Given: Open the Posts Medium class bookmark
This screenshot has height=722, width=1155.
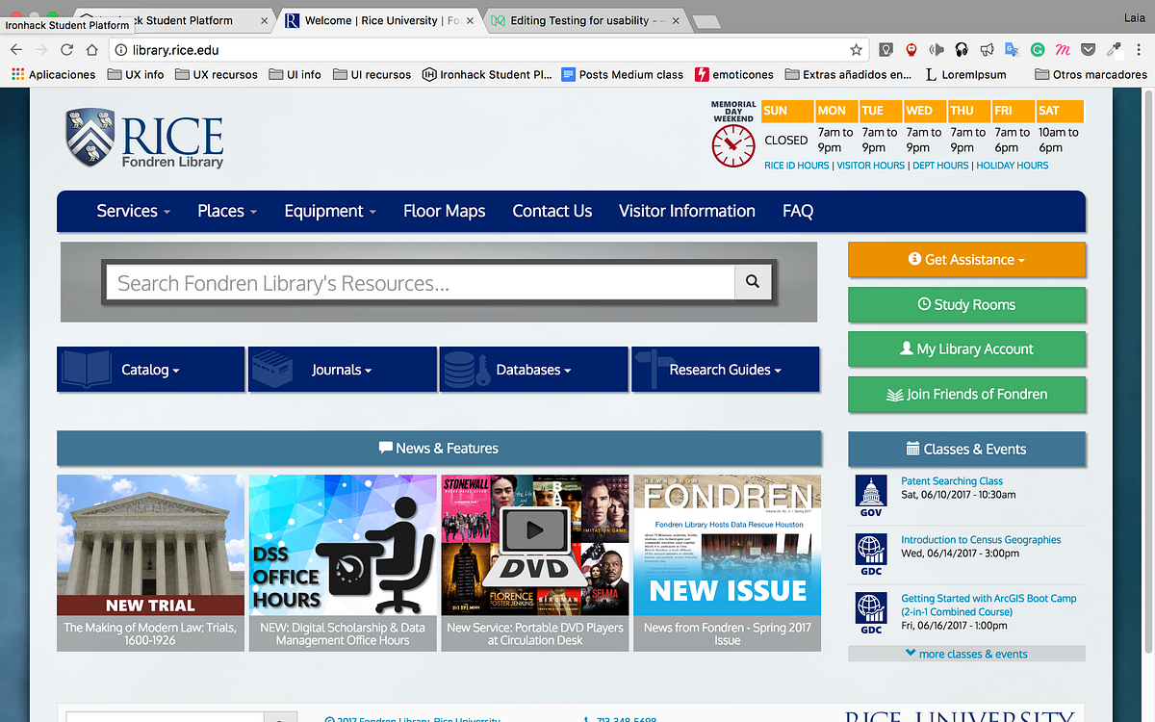Looking at the screenshot, I should coord(622,74).
